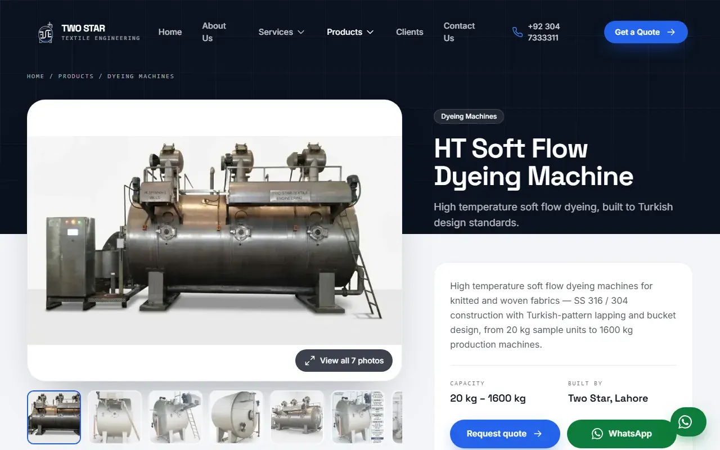This screenshot has width=720, height=450.
Task: Go to the Home page
Action: [170, 32]
